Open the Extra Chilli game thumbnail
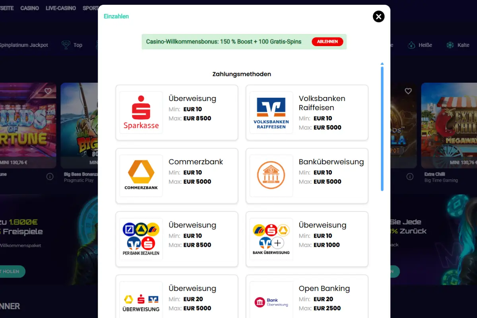 click(x=449, y=125)
